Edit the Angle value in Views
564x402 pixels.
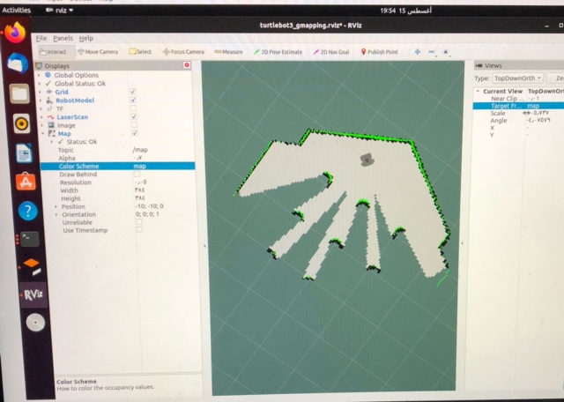coord(538,120)
